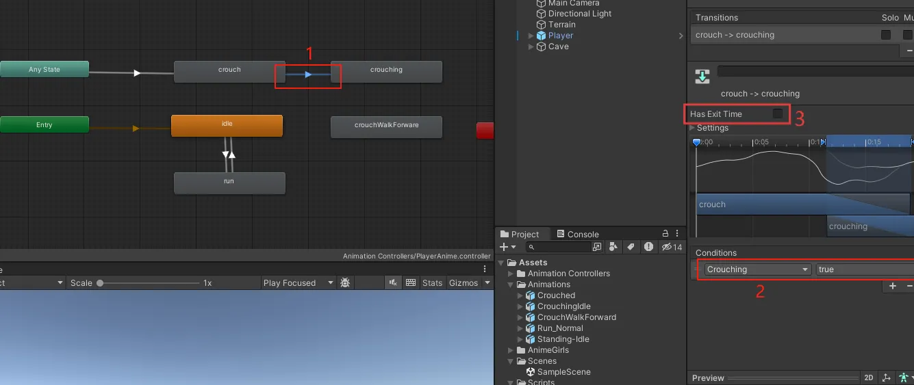Click the bug icon in Game toolbar

pyautogui.click(x=345, y=282)
